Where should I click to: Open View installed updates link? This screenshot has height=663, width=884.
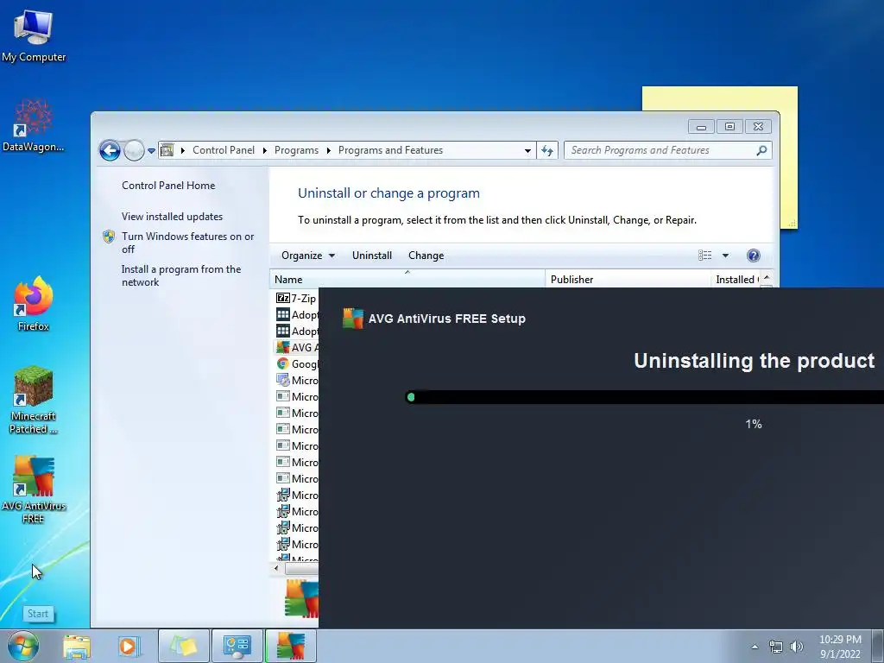172,217
